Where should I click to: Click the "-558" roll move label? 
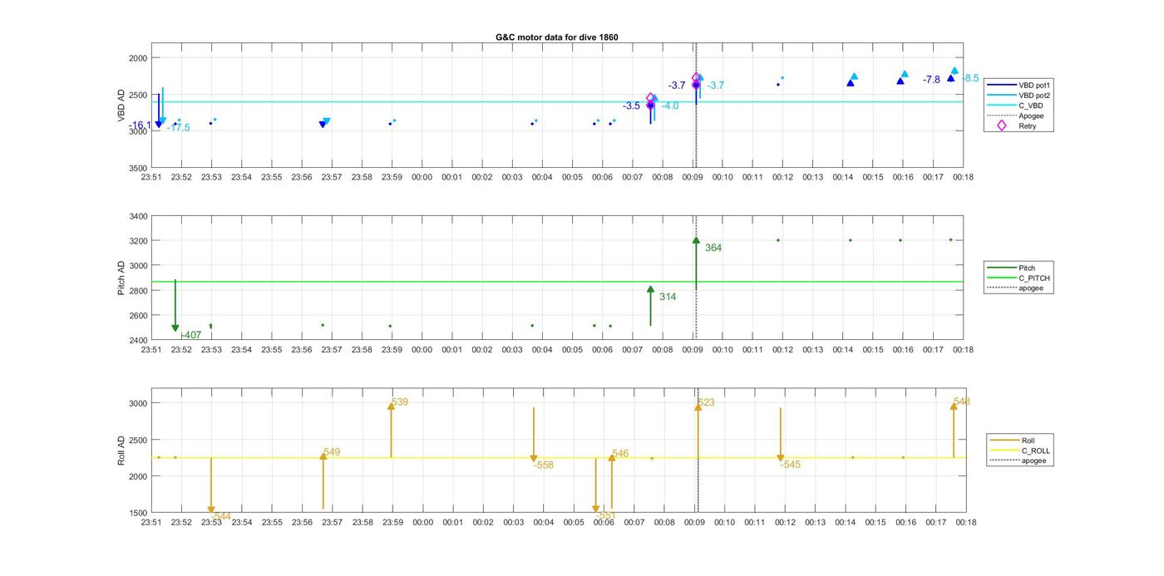(544, 465)
